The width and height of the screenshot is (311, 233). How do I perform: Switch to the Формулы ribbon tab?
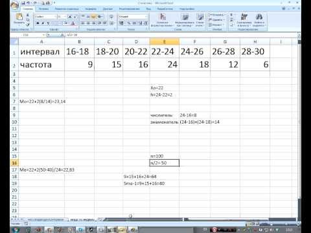91,9
